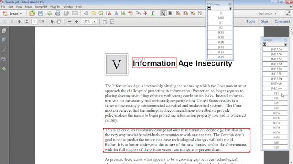Apply (b)(2)High exemption in US FOIA

(x=275, y=83)
